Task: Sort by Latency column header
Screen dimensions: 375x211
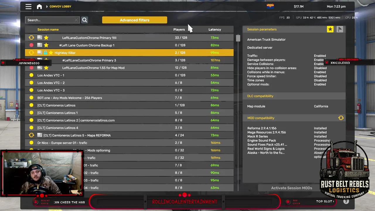Action: click(x=215, y=29)
